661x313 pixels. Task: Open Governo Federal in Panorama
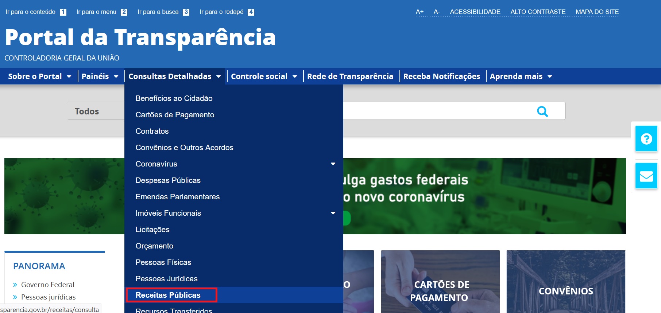47,285
